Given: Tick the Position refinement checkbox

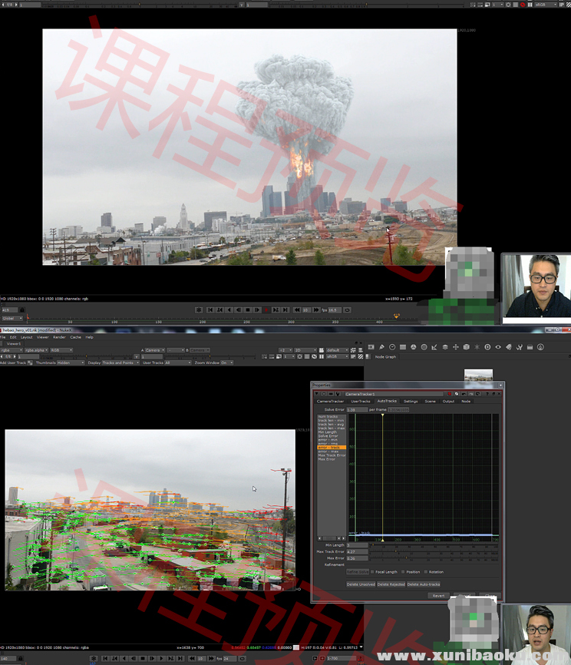Looking at the screenshot, I should pyautogui.click(x=404, y=571).
